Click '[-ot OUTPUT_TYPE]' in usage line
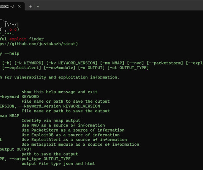This screenshot has height=170, width=203. [x=128, y=68]
